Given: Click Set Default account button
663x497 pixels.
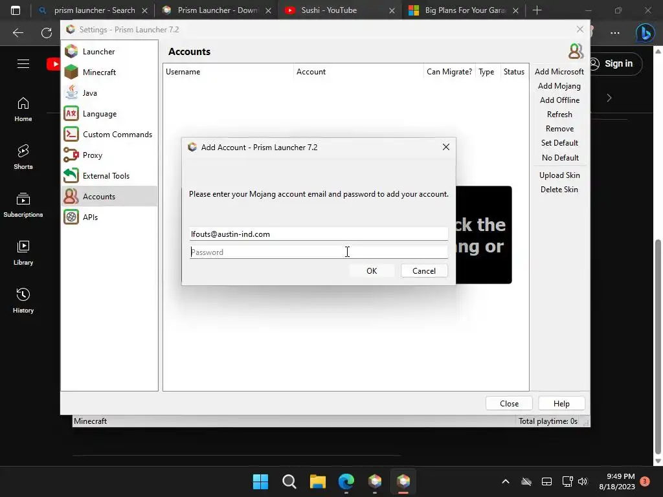Looking at the screenshot, I should 559,143.
